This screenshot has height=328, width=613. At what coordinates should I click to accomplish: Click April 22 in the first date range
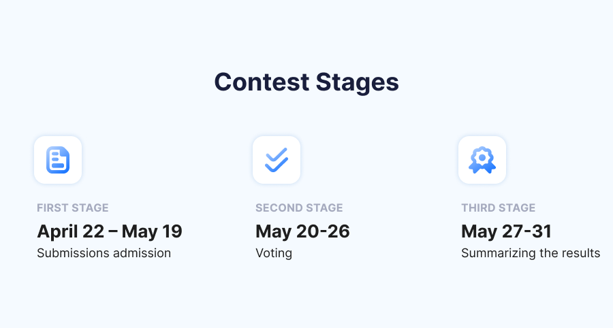point(71,231)
